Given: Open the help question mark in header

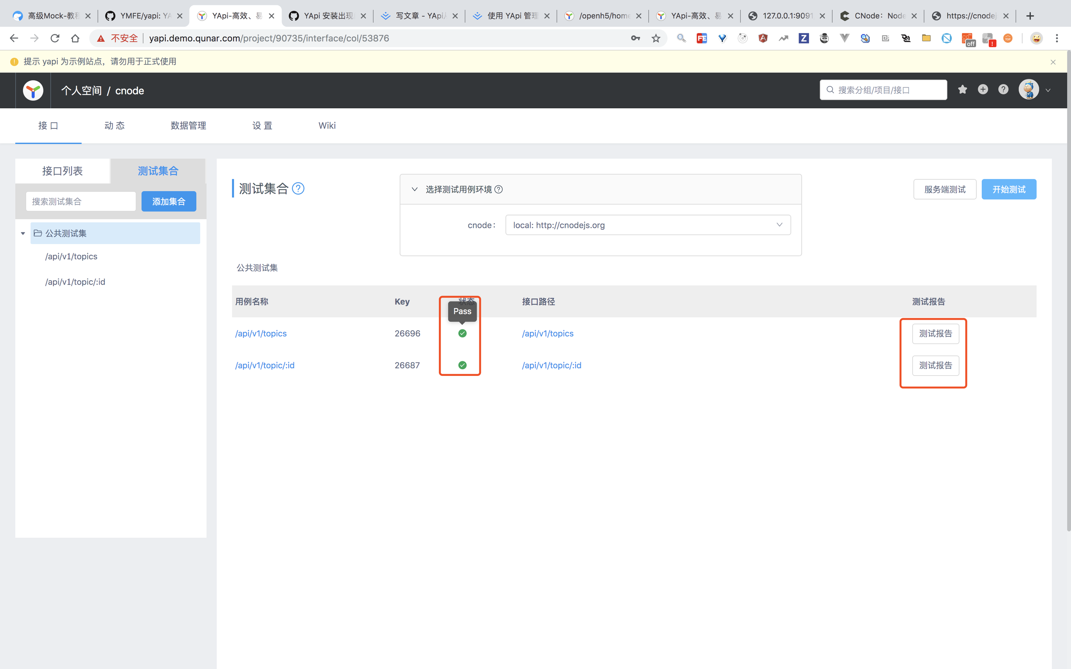Looking at the screenshot, I should [1003, 90].
